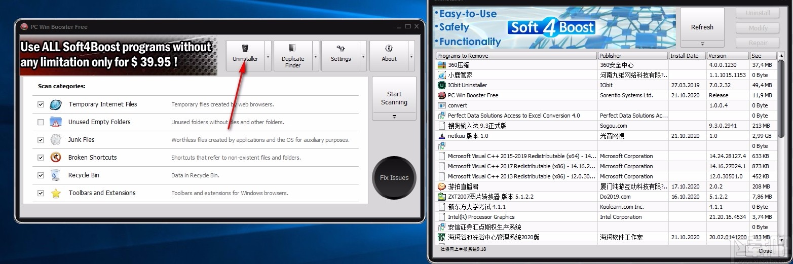Viewport: 793px width, 264px height.
Task: Select the 小鹿管家 program icon
Action: tap(441, 75)
